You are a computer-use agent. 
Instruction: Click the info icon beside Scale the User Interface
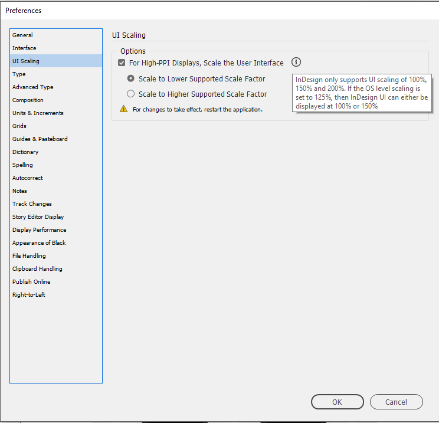[296, 62]
